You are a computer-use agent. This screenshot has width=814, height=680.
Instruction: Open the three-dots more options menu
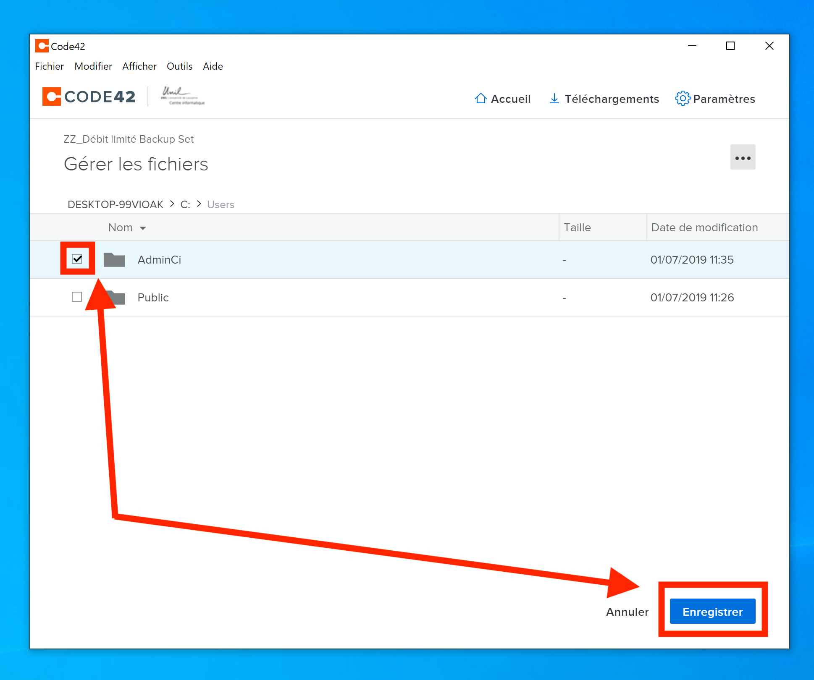pos(742,157)
